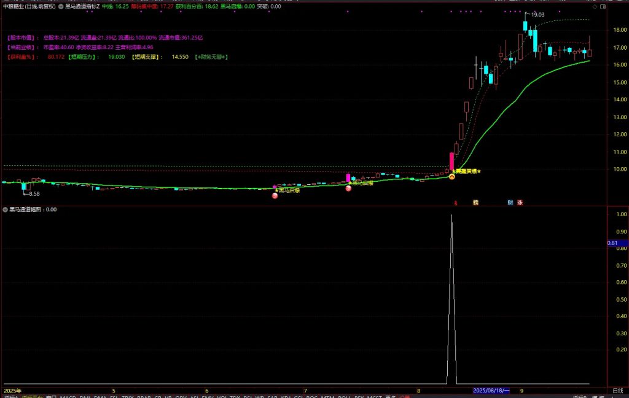Screen dimensions: 629x398
Task: Click the red signal ball under first 黑马启爆
Action: point(275,196)
